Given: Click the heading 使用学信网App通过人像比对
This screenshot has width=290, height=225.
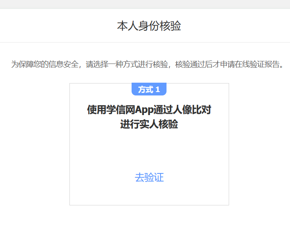Looking at the screenshot, I should click(149, 110).
